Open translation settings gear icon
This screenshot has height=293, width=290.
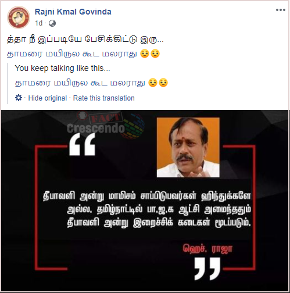[19, 98]
